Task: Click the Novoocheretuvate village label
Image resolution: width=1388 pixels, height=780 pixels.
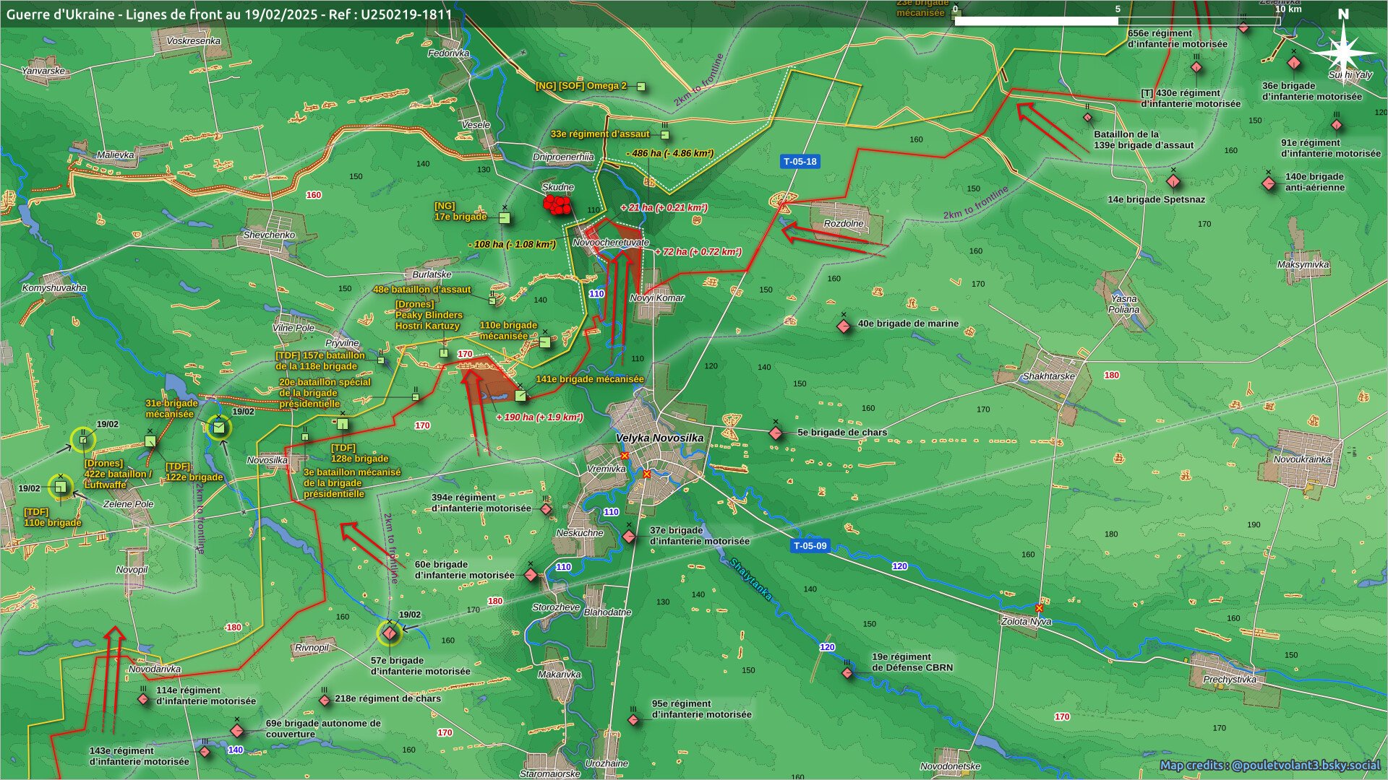Action: [x=611, y=243]
